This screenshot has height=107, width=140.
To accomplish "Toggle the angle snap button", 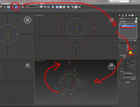I will (x=16, y=7).
